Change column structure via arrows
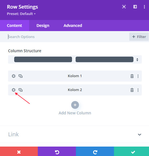Screen dimensions: 149x156 tap(137, 60)
